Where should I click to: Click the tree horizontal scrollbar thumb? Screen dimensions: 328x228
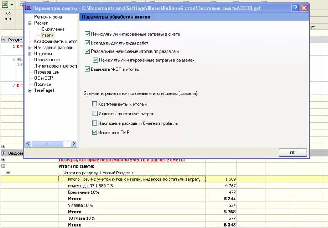tap(48, 143)
